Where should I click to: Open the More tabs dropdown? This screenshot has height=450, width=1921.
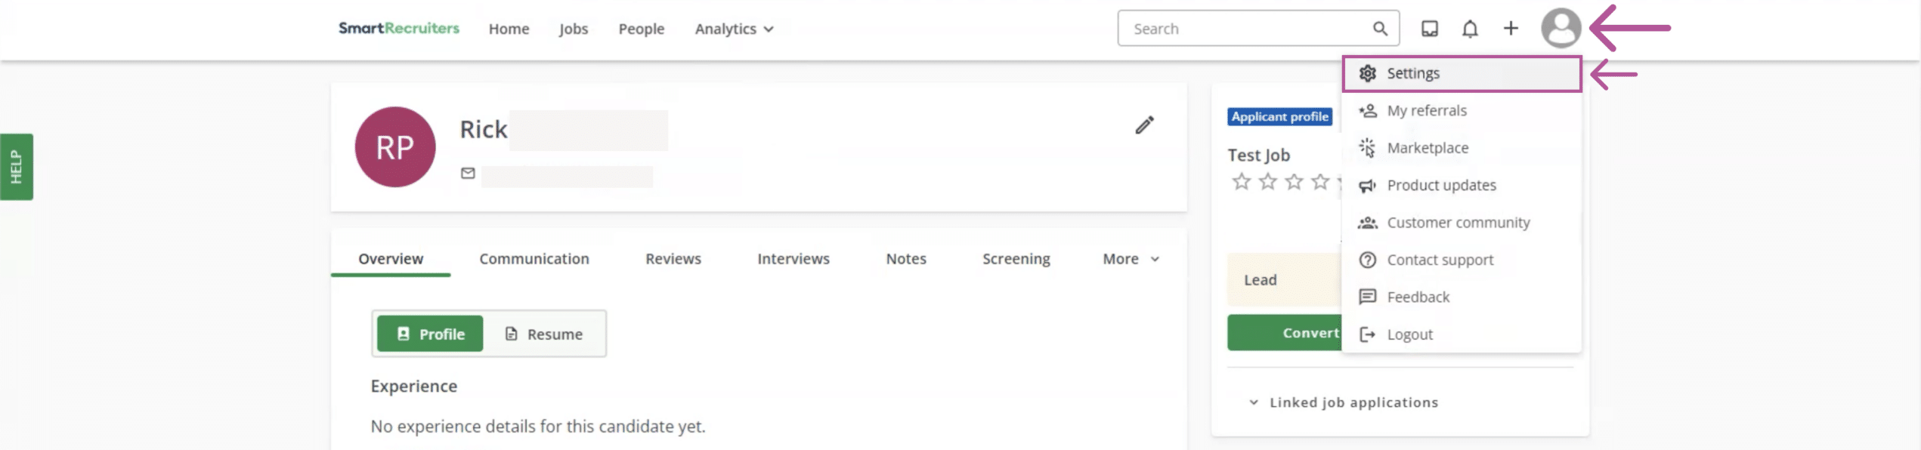point(1130,259)
